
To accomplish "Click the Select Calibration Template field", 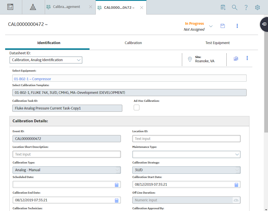I will click(x=129, y=92).
